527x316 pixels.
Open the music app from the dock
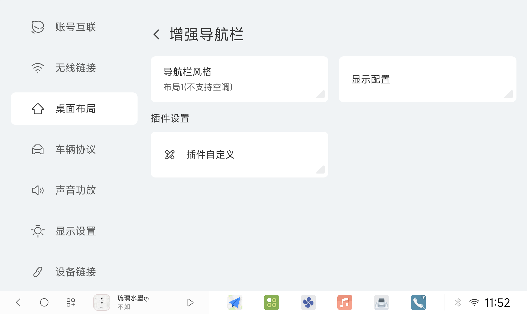[x=345, y=302]
